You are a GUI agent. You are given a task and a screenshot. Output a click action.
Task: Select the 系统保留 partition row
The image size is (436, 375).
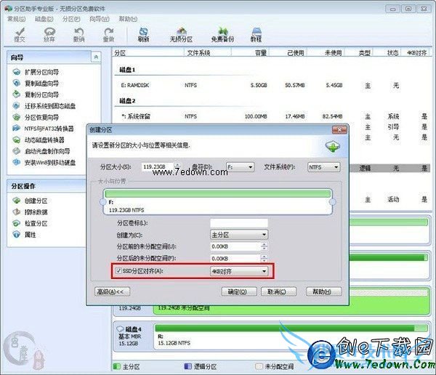point(271,116)
